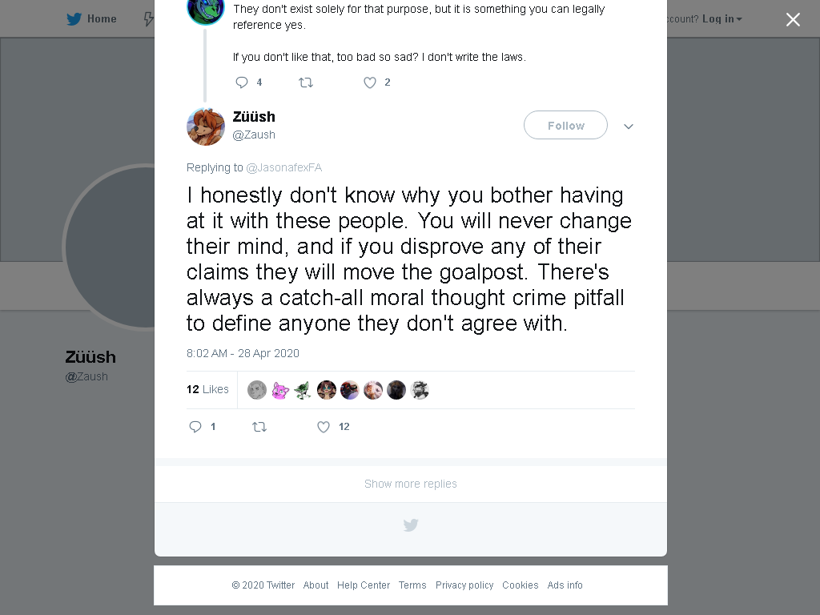The image size is (820, 615).
Task: Close the tweet overlay with the X
Action: tap(793, 19)
